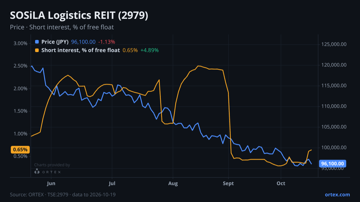The height and width of the screenshot is (202, 360).
Task: Click the Aug label on the time axis
Action: [173, 183]
